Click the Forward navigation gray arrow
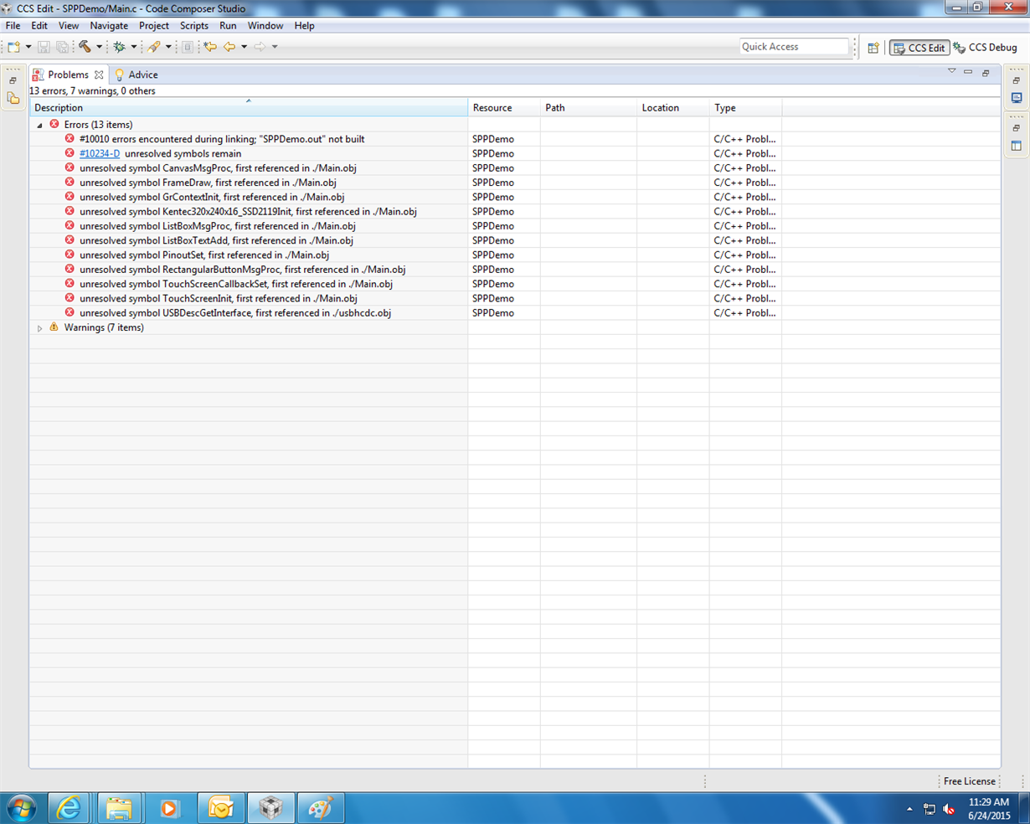Screen dimensions: 1030x824 pos(260,47)
